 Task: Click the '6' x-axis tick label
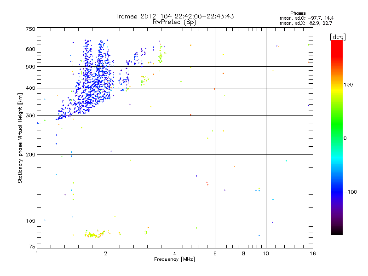point(215,253)
